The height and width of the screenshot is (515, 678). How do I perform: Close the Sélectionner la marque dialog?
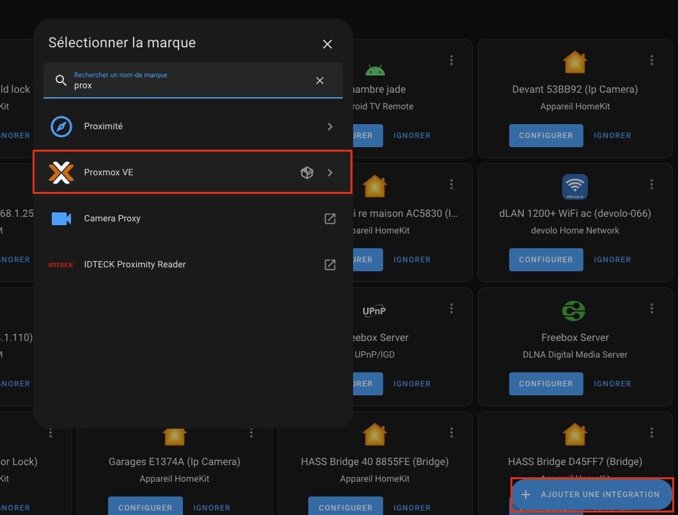pyautogui.click(x=327, y=44)
